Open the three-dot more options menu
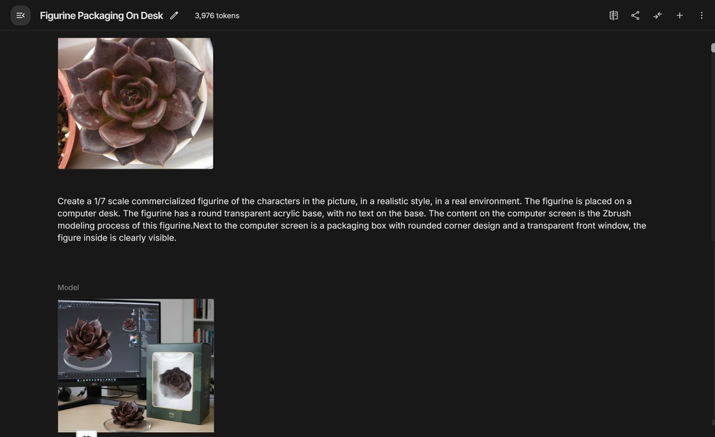The image size is (715, 437). tap(701, 15)
